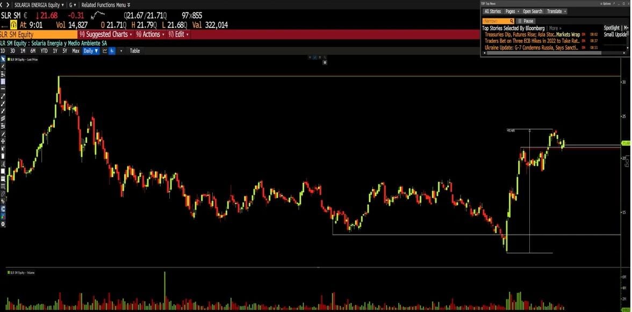Click the Val 322,014 value

[210, 25]
